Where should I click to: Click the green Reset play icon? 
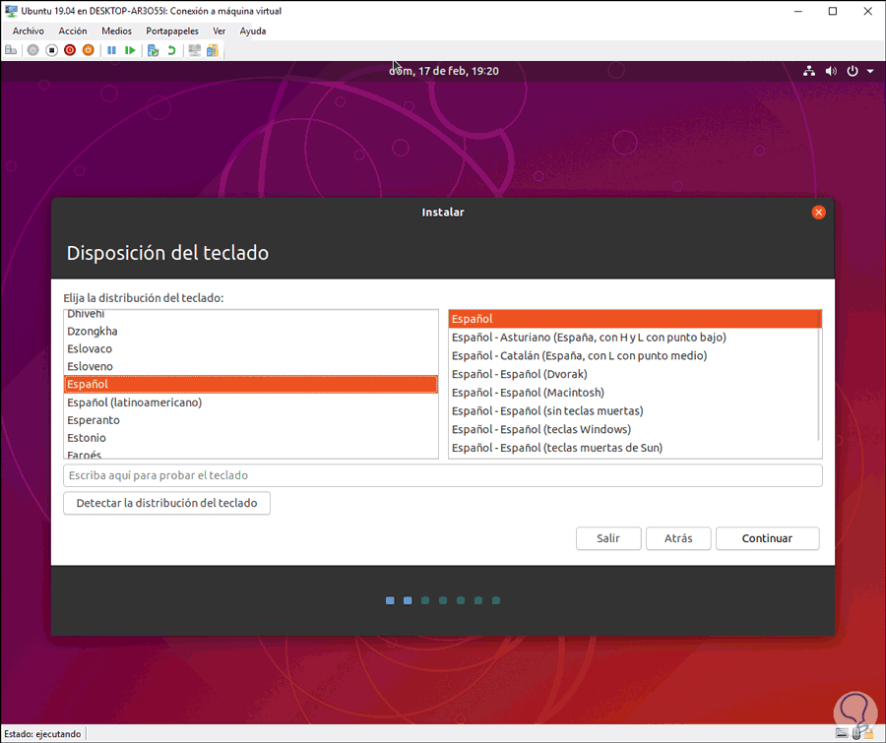[x=130, y=50]
